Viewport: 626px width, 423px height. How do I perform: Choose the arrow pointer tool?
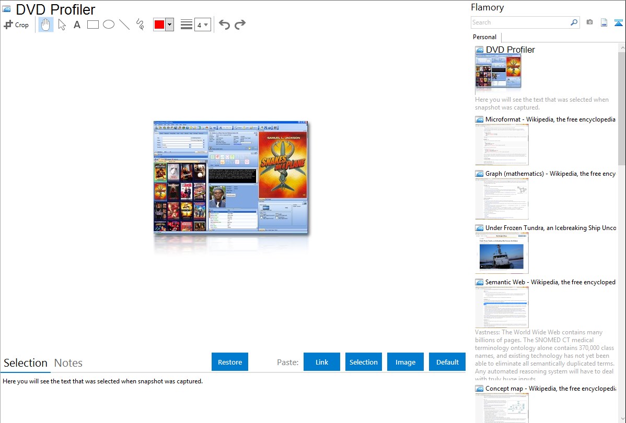point(62,25)
